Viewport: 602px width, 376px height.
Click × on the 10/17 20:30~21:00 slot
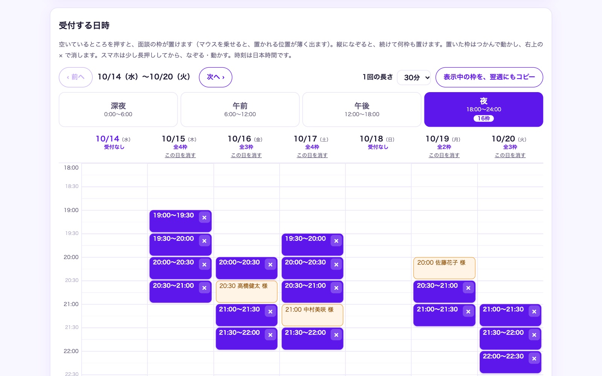click(x=336, y=288)
